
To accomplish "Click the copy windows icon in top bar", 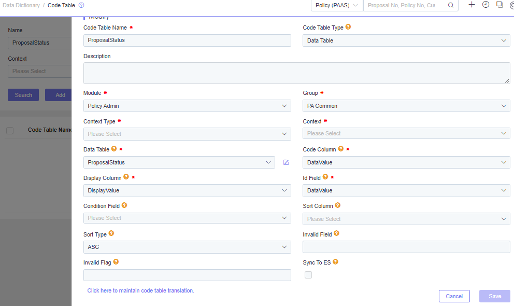I will 499,5.
